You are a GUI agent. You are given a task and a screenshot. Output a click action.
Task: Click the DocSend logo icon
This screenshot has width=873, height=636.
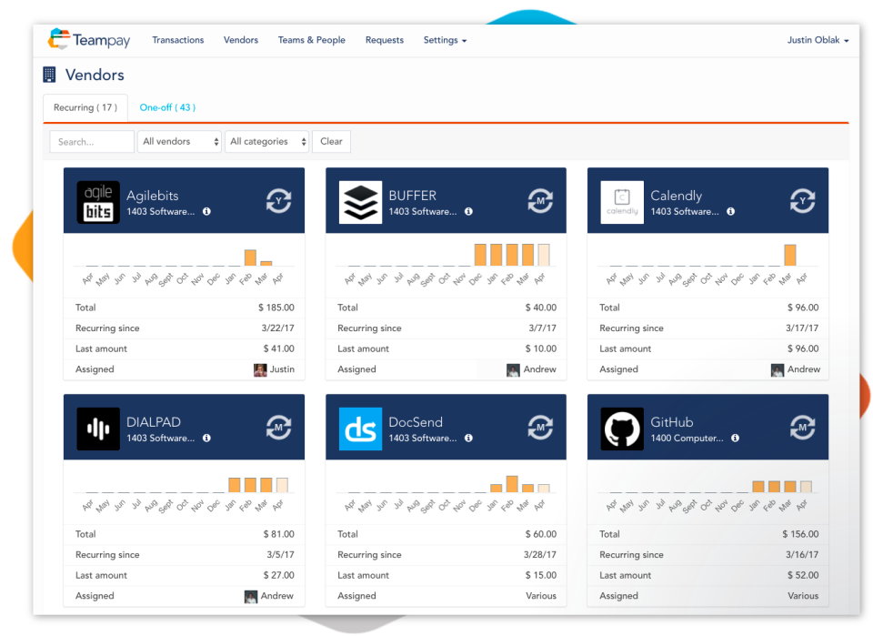[359, 427]
